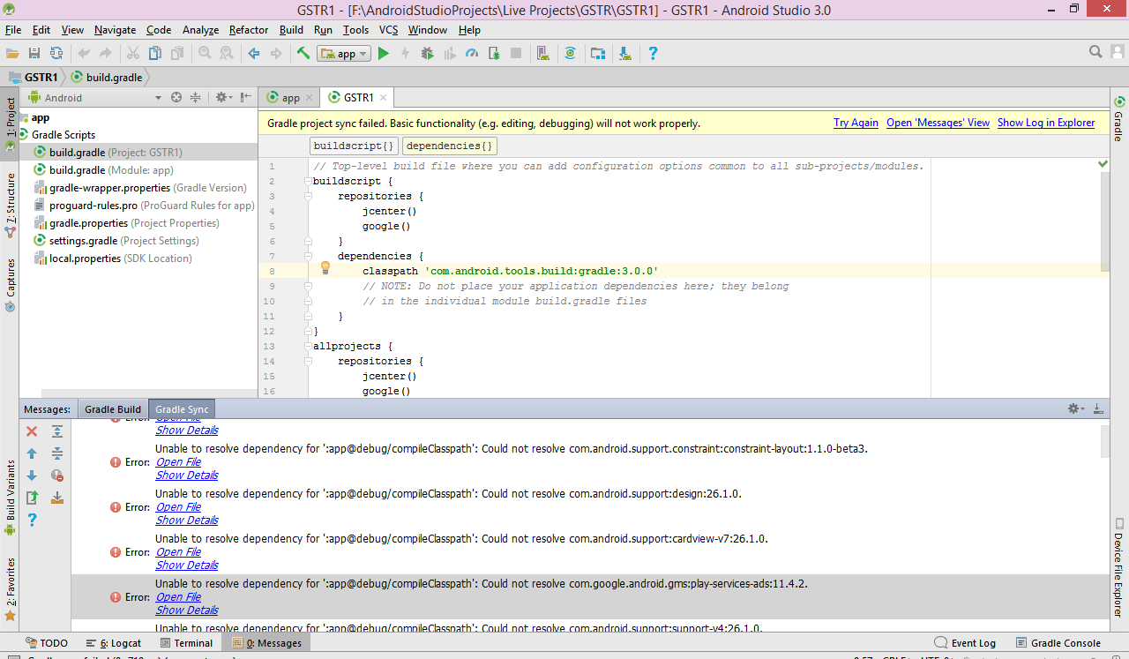The height and width of the screenshot is (659, 1129).
Task: Close Messages with the red X icon
Action: tap(32, 431)
